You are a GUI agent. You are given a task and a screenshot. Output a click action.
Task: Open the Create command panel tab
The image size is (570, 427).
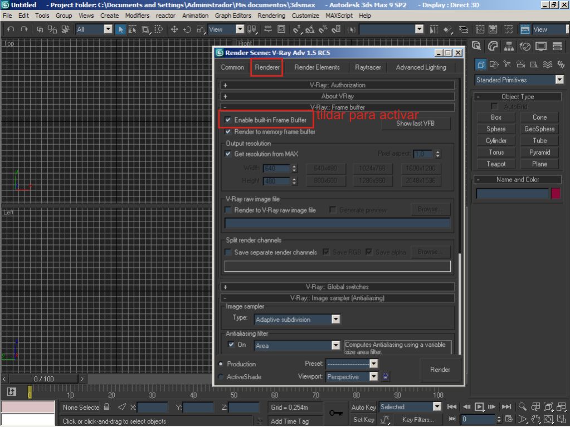(476, 46)
